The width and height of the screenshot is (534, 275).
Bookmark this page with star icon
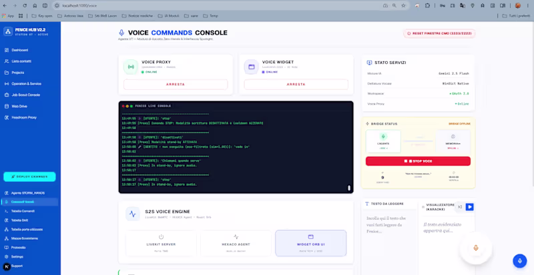point(403,5)
